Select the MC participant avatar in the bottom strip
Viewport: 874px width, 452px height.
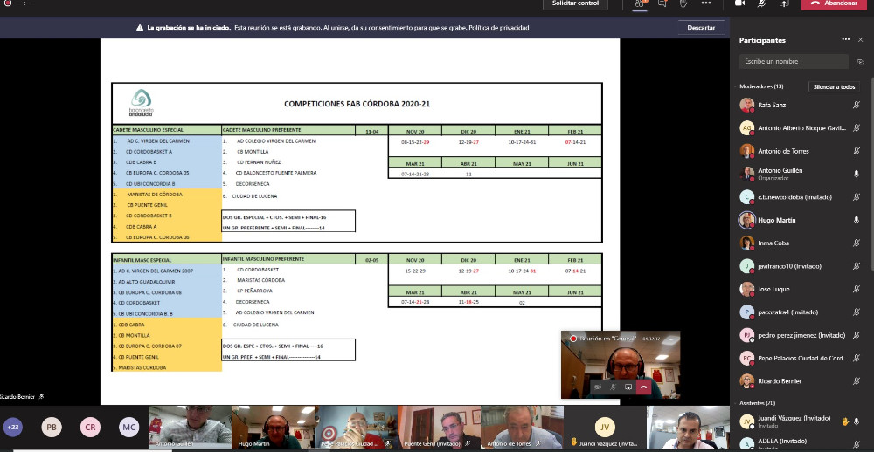coord(128,428)
